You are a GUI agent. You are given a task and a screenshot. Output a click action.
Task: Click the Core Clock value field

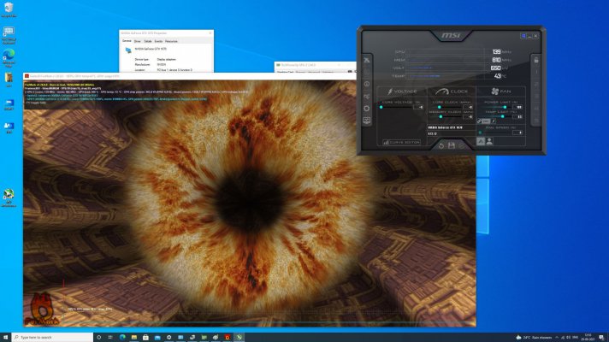point(468,107)
